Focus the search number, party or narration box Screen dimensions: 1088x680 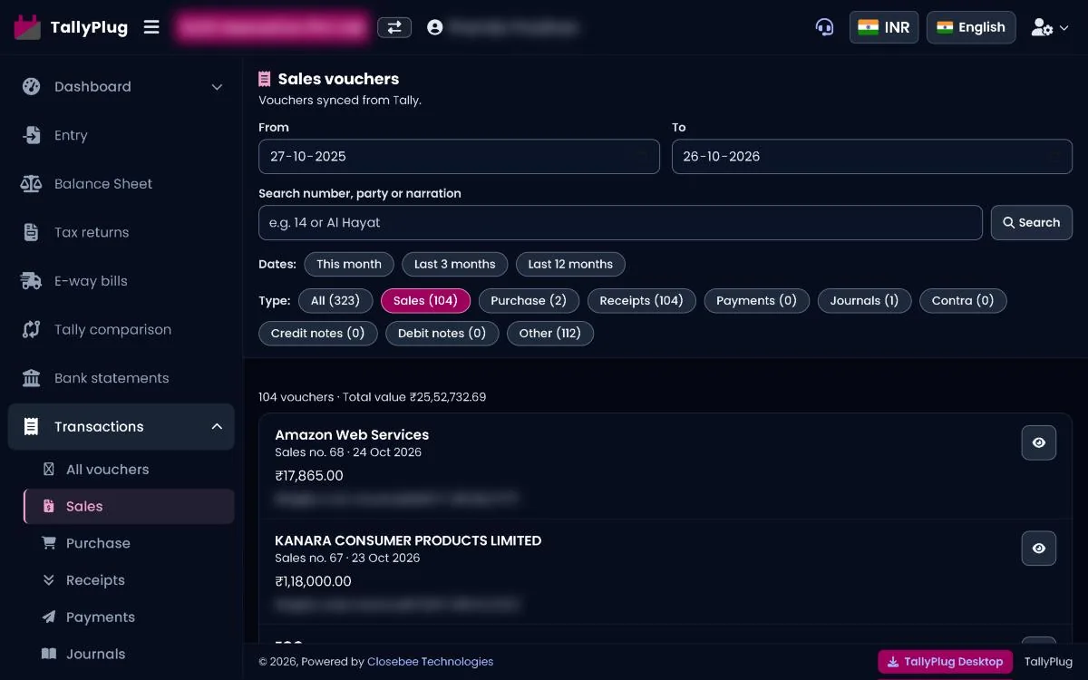point(620,223)
